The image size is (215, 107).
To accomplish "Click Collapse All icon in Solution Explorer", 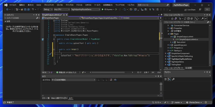I will 188,19.
